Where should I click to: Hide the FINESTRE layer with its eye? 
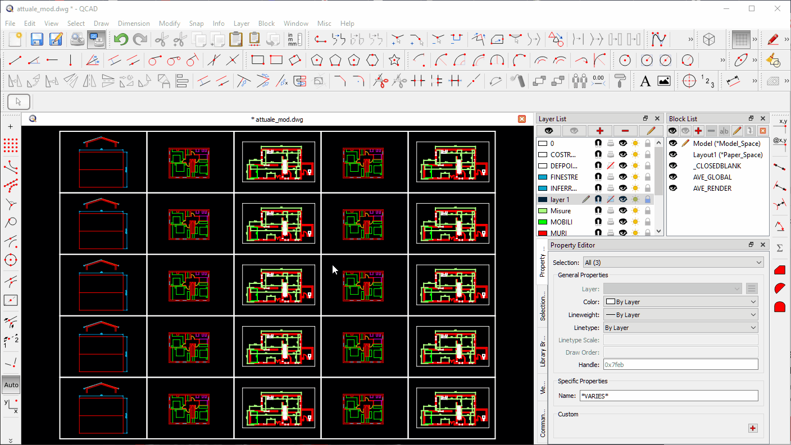point(623,177)
